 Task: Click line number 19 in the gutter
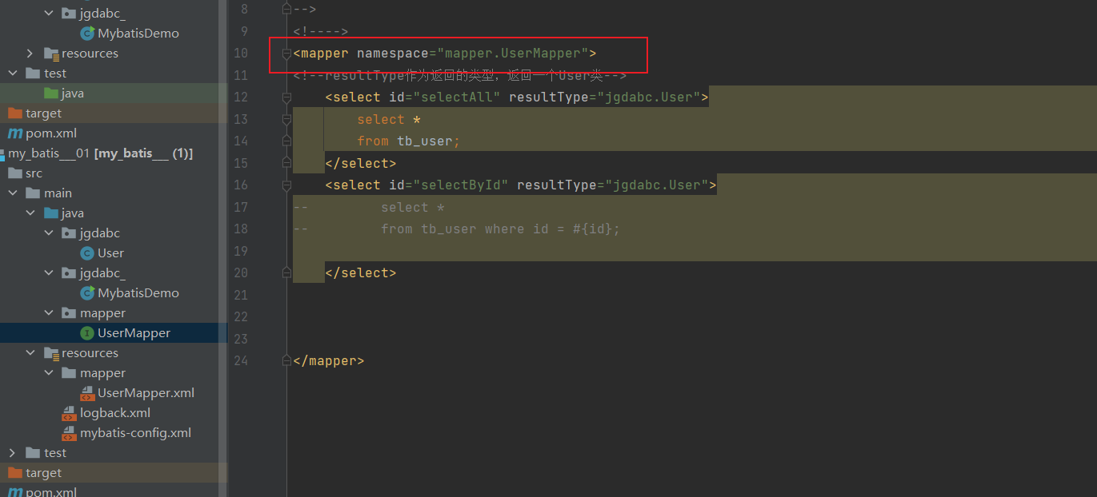pyautogui.click(x=240, y=251)
